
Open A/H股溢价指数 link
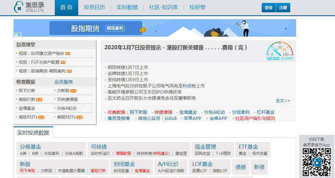tap(171, 171)
